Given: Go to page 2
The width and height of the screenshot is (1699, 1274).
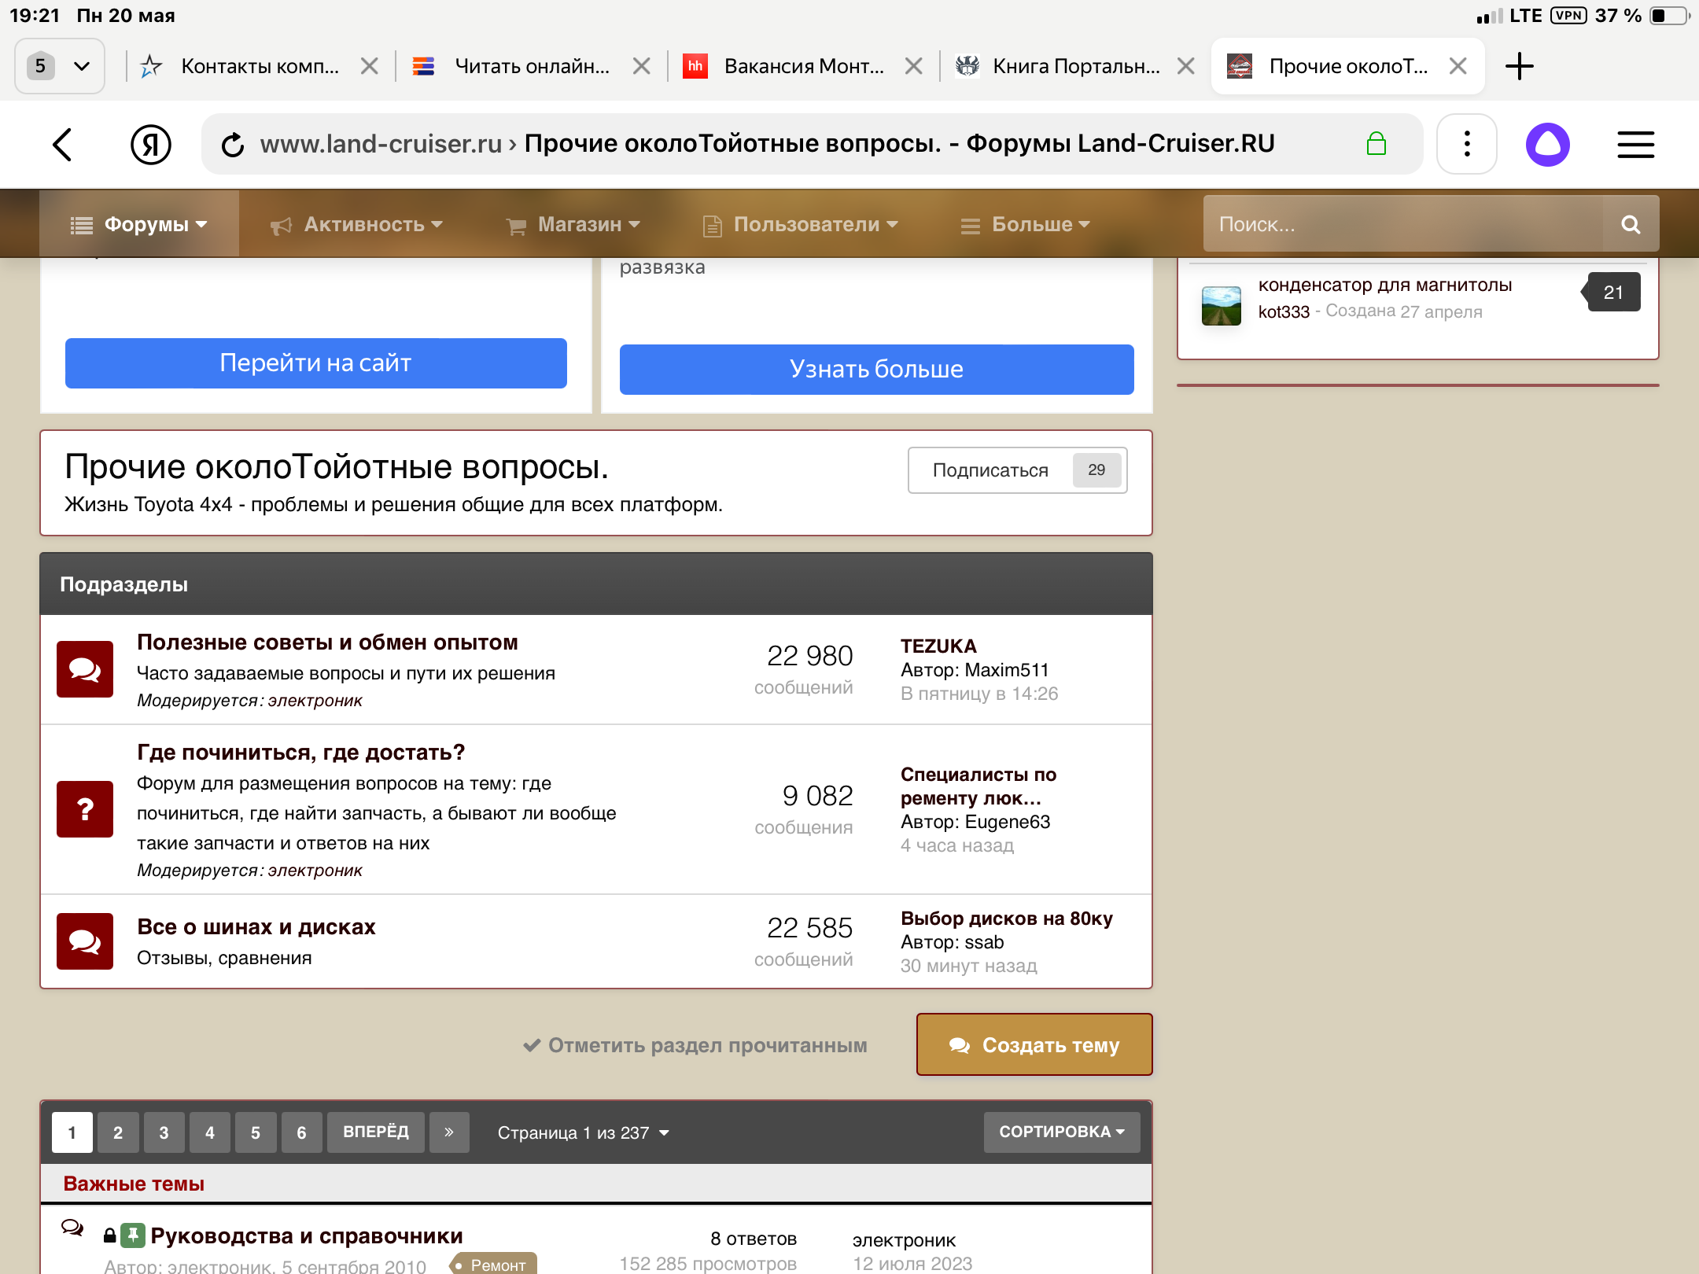Looking at the screenshot, I should (x=118, y=1132).
